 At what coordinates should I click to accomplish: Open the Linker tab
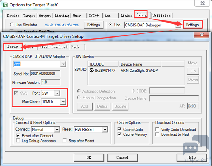(x=127, y=16)
